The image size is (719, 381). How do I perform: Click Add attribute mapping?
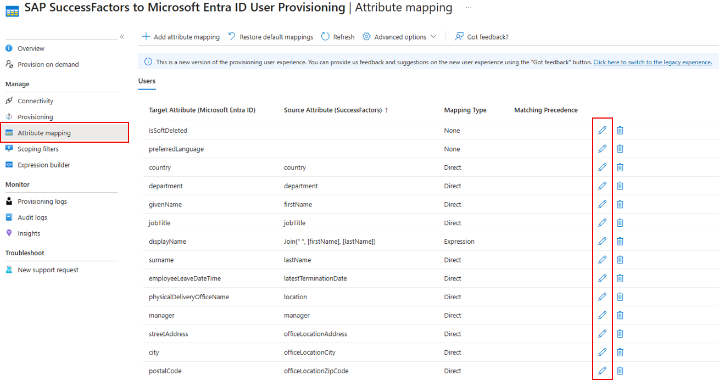pyautogui.click(x=181, y=37)
